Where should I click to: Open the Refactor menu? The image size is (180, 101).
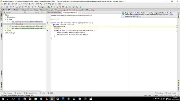32,4
